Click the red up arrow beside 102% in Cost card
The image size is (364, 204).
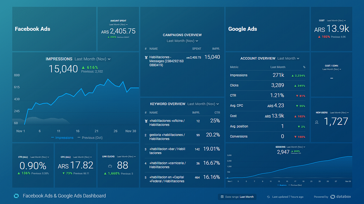click(x=319, y=37)
